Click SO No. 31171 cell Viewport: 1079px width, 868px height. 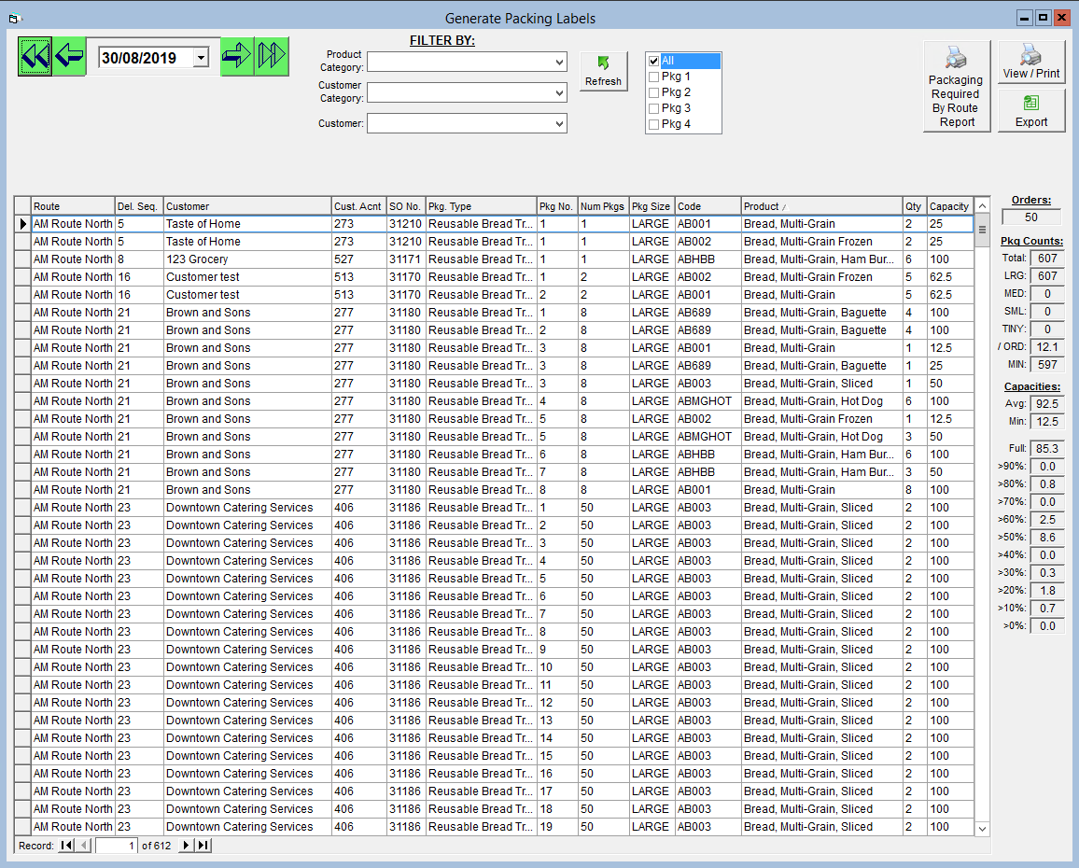click(405, 259)
